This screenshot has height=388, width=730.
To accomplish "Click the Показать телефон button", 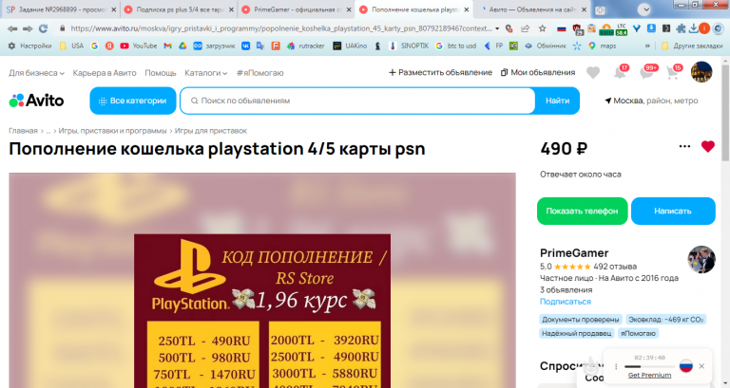I will 582,211.
